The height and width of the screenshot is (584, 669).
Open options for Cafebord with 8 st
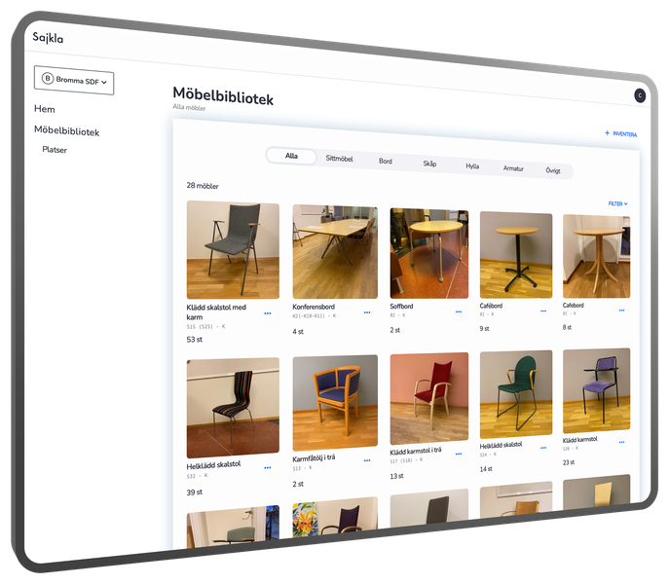click(621, 310)
